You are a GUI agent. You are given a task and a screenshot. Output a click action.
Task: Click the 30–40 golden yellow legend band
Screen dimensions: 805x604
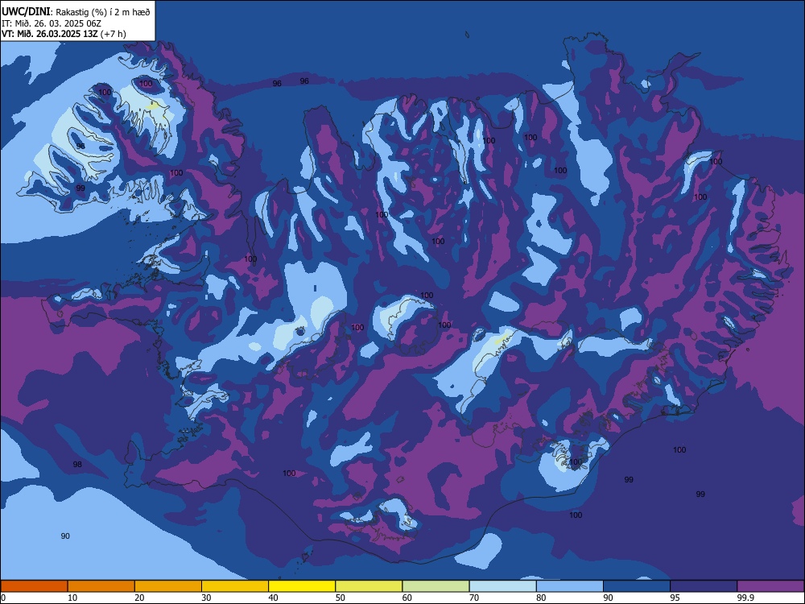pos(235,586)
